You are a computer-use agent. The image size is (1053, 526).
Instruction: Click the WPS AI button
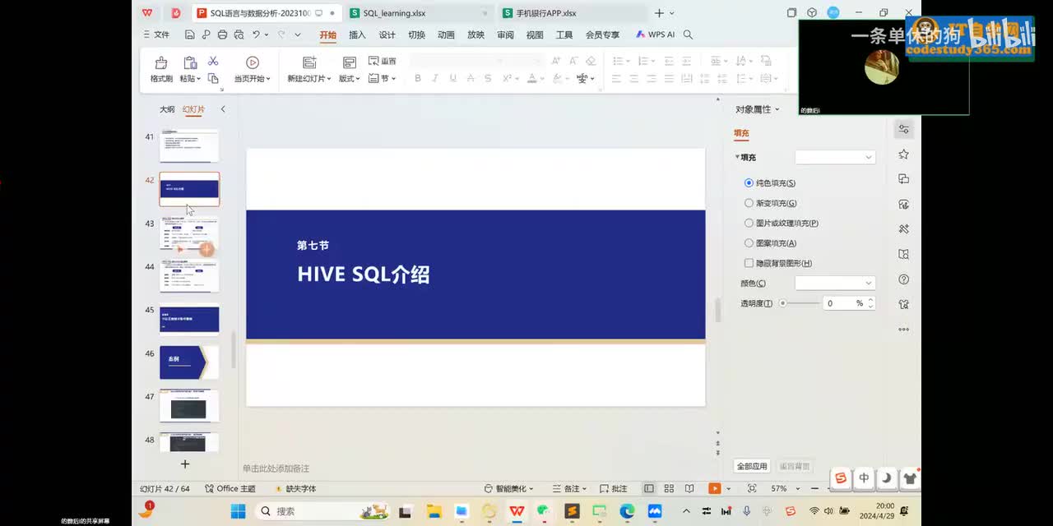(x=655, y=35)
